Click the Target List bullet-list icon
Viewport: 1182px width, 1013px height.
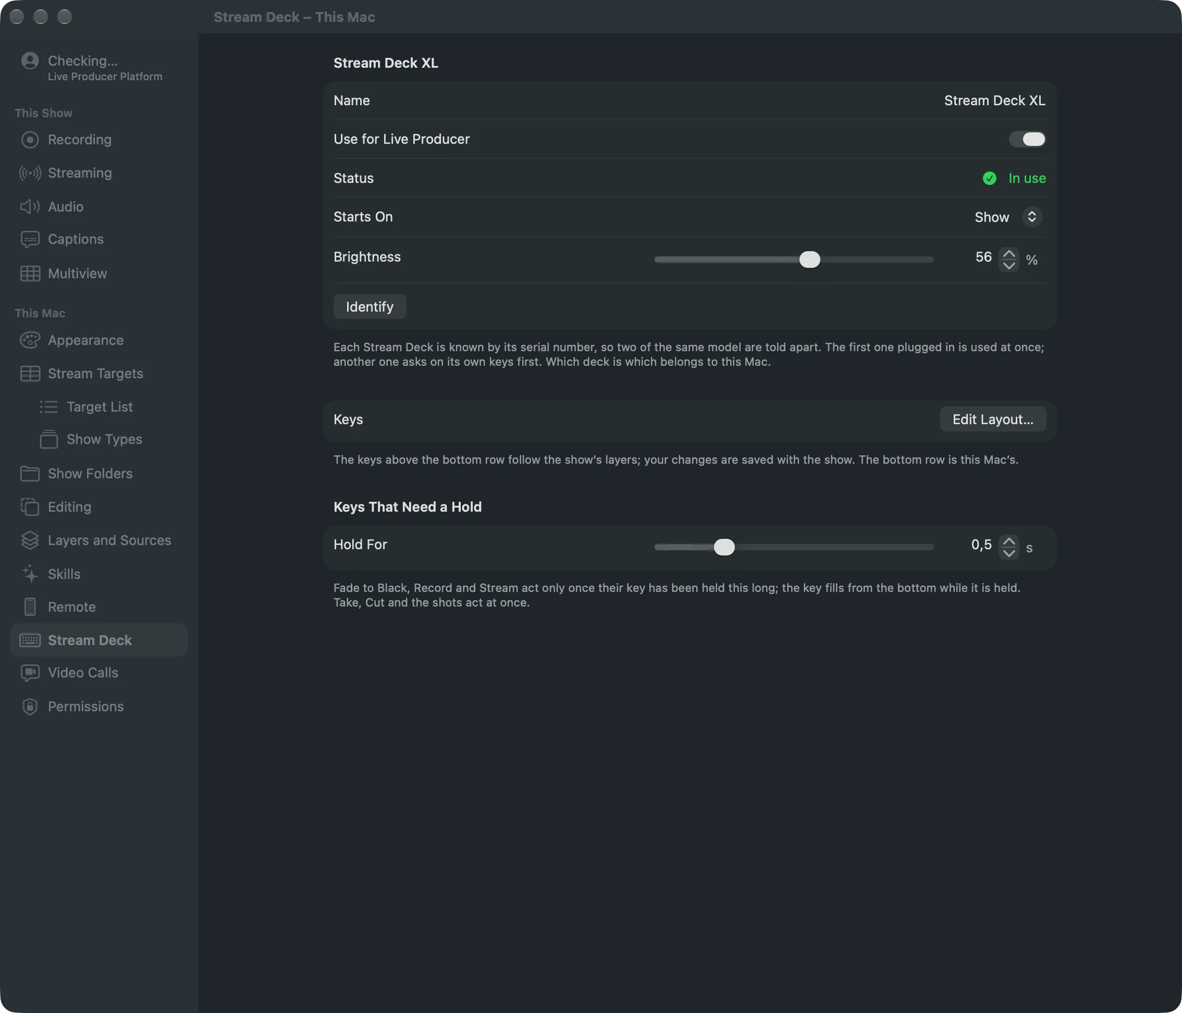point(48,406)
